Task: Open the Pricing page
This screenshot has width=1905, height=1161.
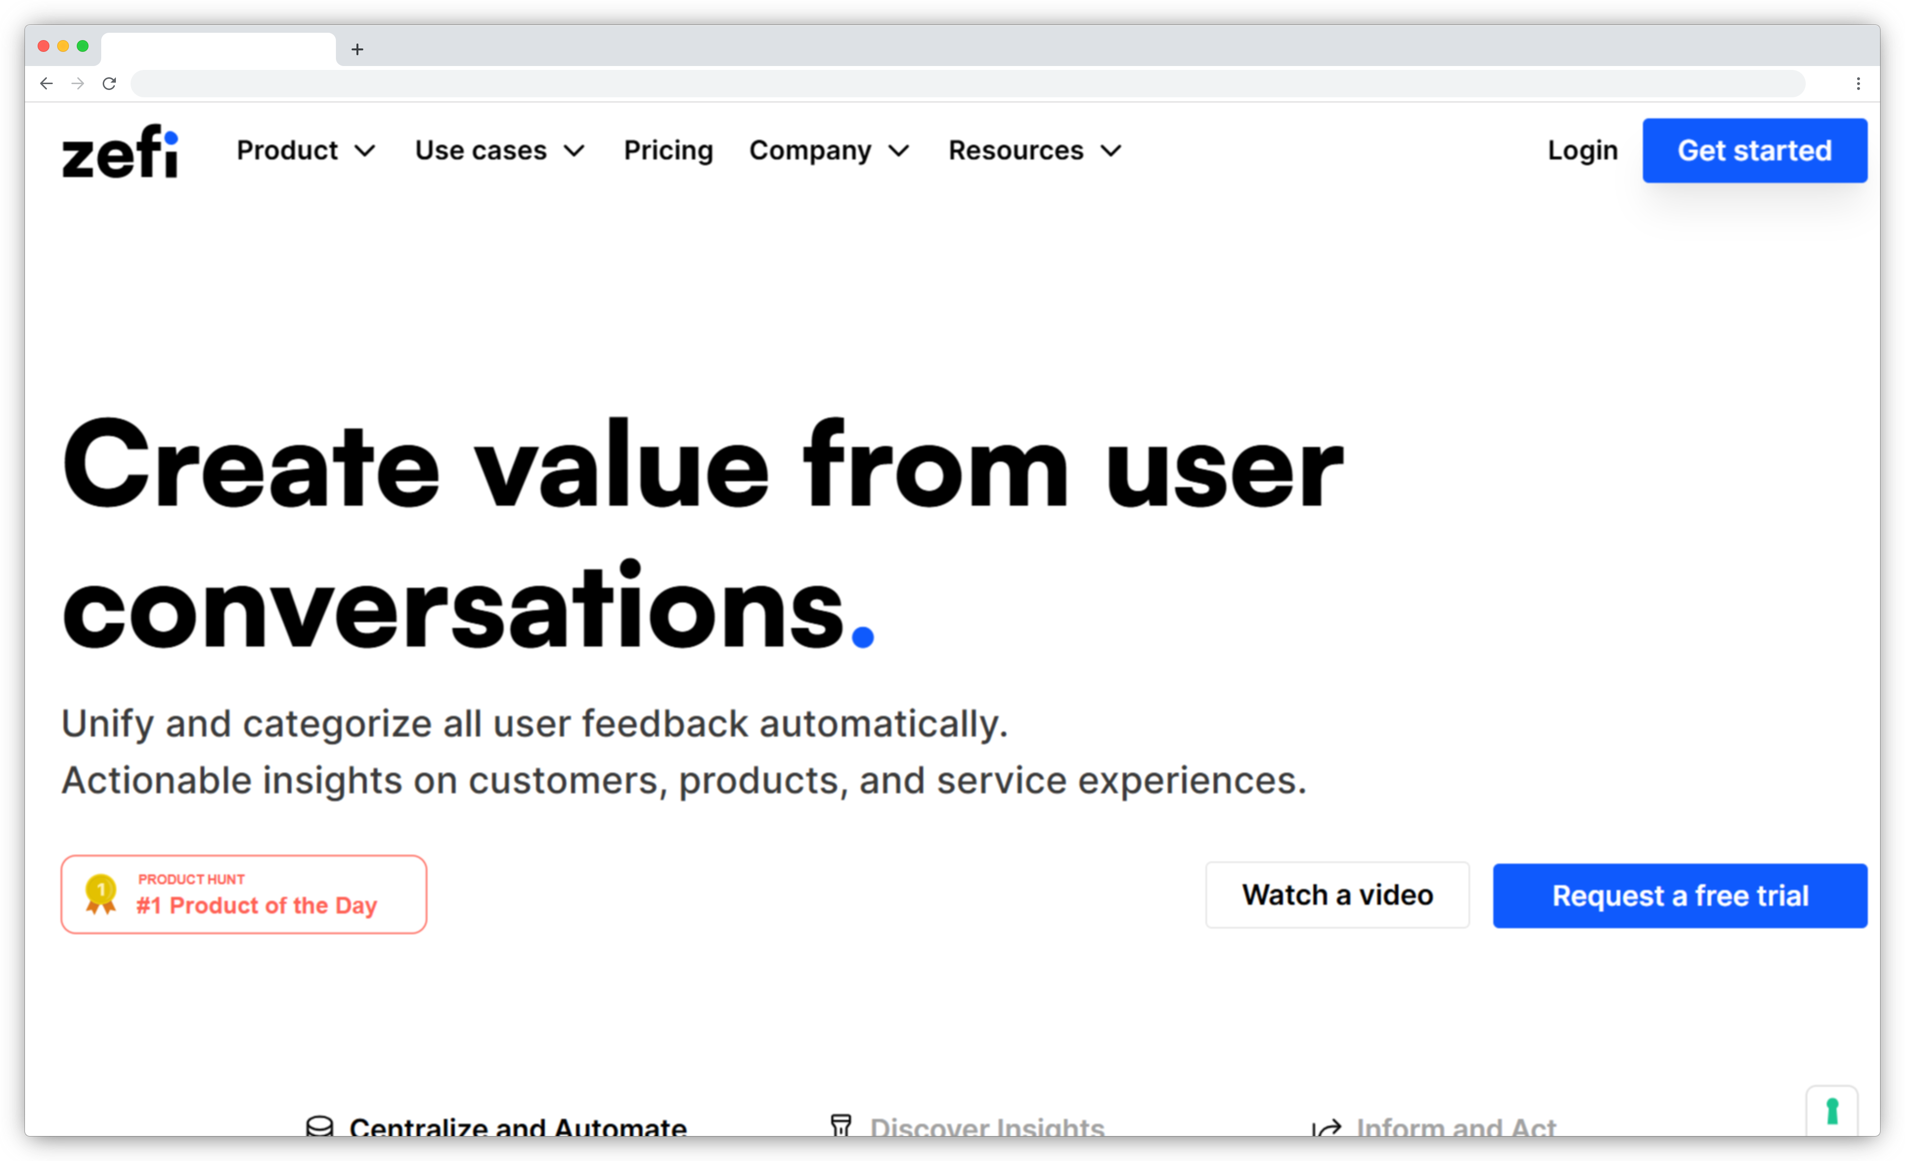Action: point(668,150)
